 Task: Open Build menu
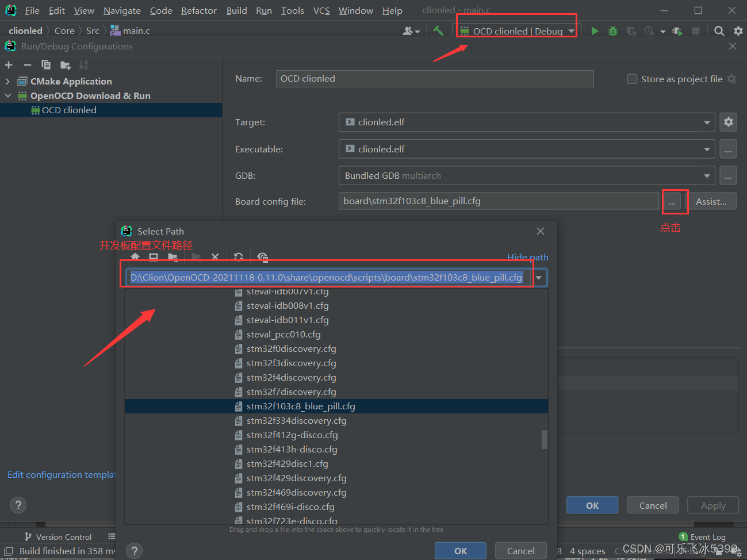(236, 10)
